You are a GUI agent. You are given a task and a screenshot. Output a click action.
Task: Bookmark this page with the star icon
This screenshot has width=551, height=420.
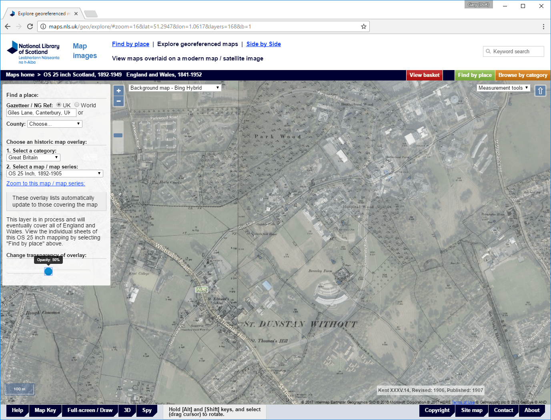pyautogui.click(x=363, y=26)
